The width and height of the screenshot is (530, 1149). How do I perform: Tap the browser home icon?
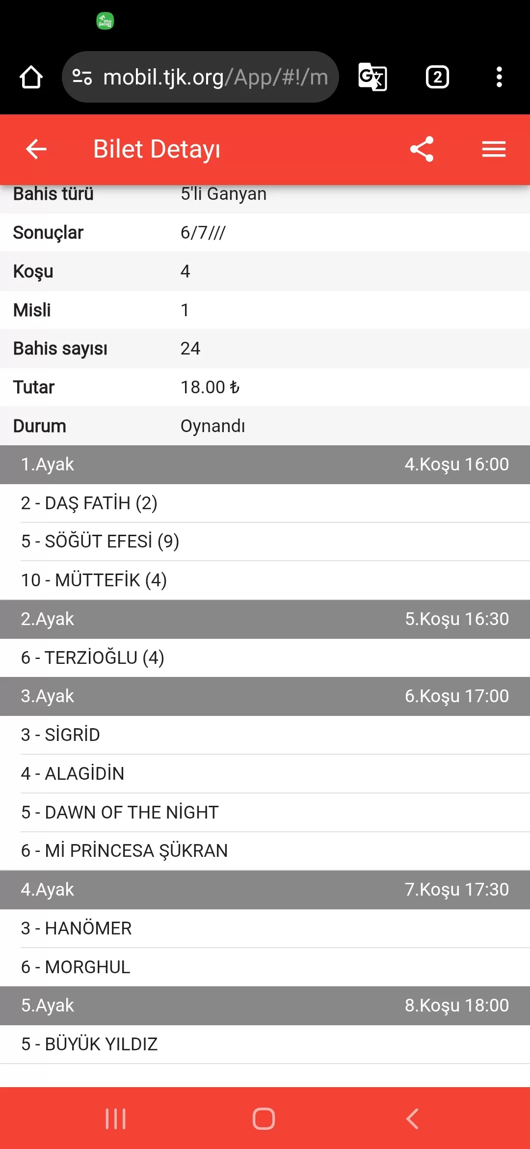[x=31, y=77]
